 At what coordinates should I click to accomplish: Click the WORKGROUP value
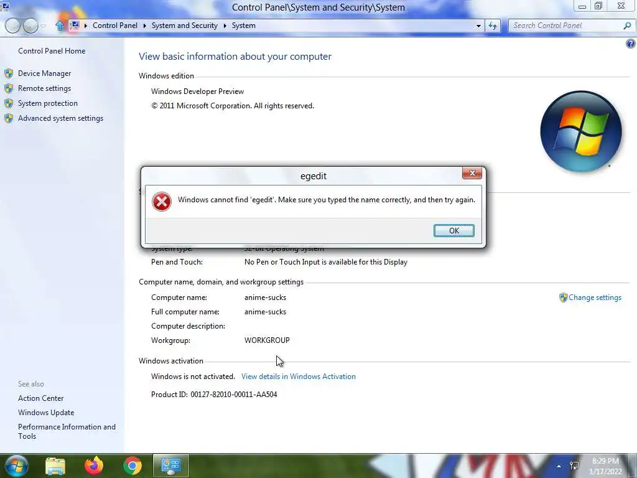pos(267,340)
